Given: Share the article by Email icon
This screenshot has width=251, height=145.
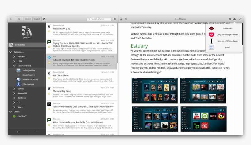Looking at the screenshot, I should 212,47.
